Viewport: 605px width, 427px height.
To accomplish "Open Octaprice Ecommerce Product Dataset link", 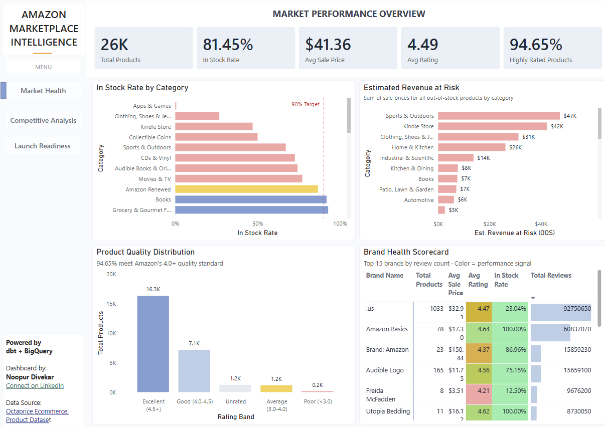I will point(37,415).
